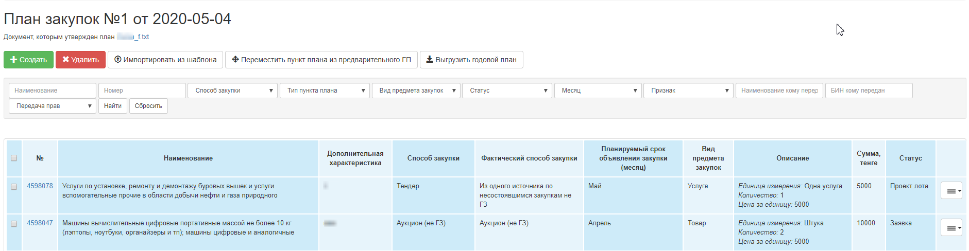
Task: Download annual plan via Выгрузить годовой план
Action: point(471,60)
